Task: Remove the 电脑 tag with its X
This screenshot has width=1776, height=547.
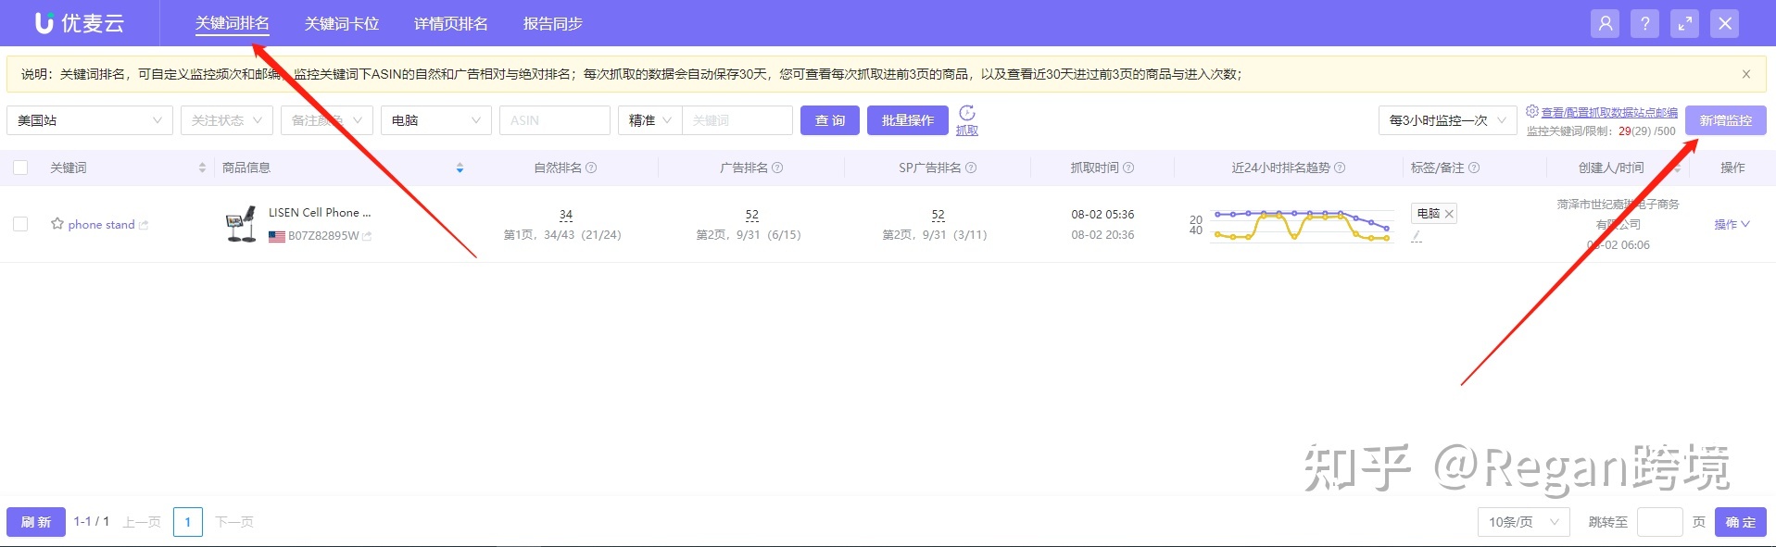Action: [1449, 214]
